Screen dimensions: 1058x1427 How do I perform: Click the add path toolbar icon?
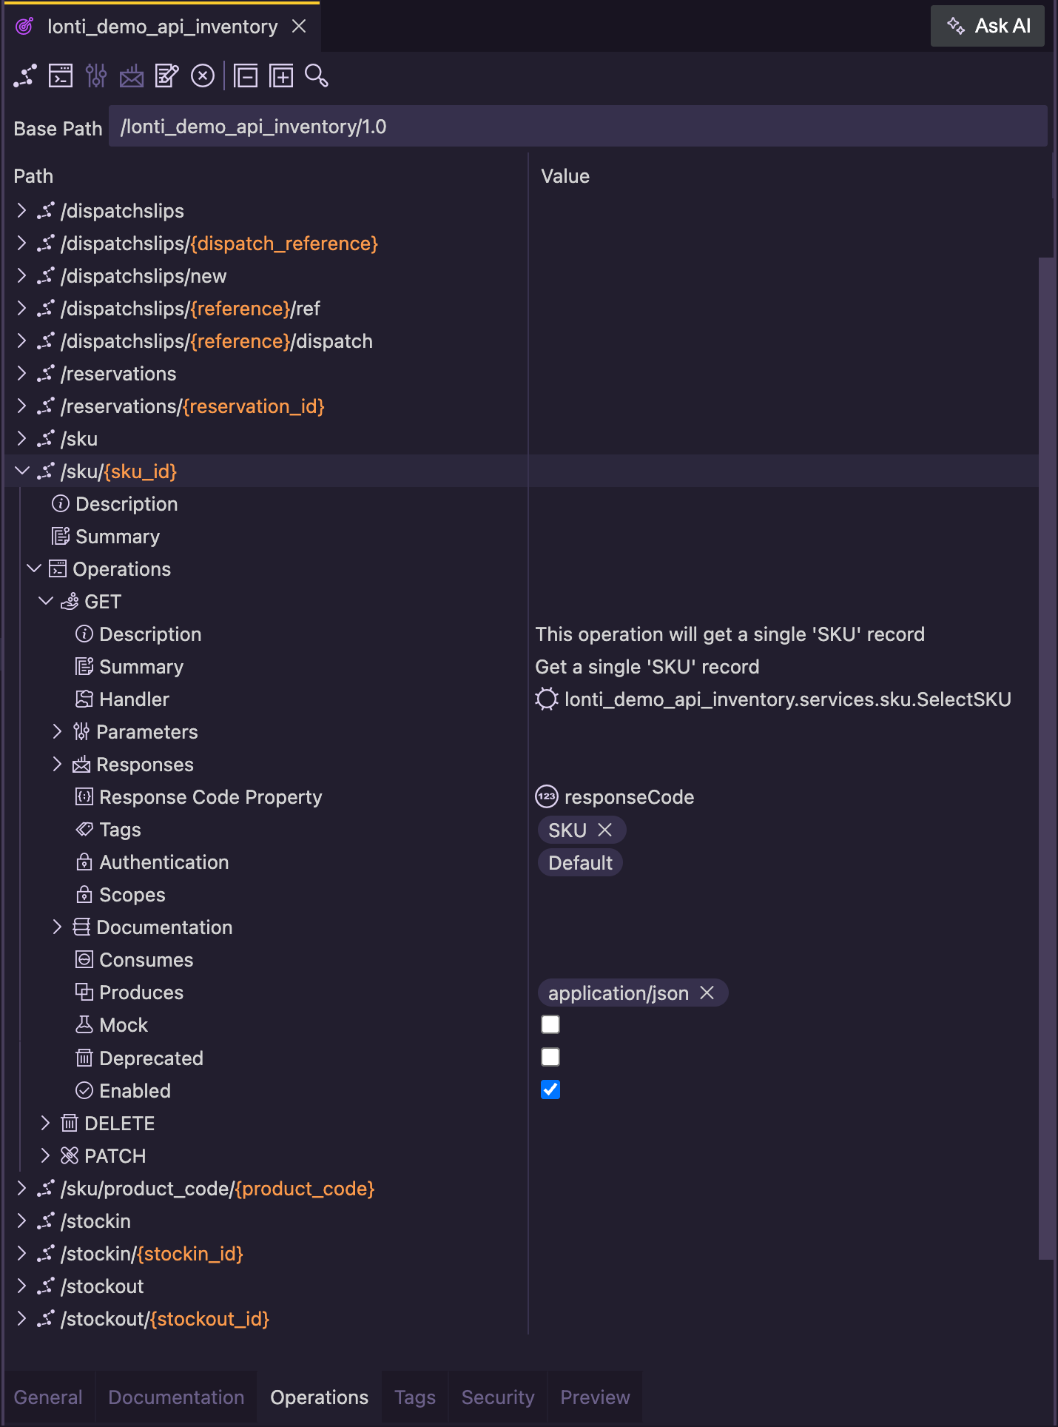pos(25,75)
